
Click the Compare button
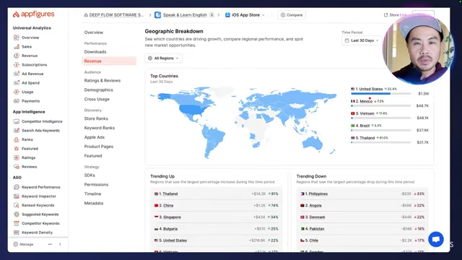point(292,14)
